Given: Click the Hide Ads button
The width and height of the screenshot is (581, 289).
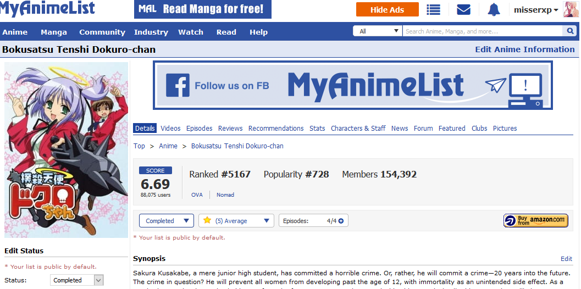Looking at the screenshot, I should tap(387, 10).
